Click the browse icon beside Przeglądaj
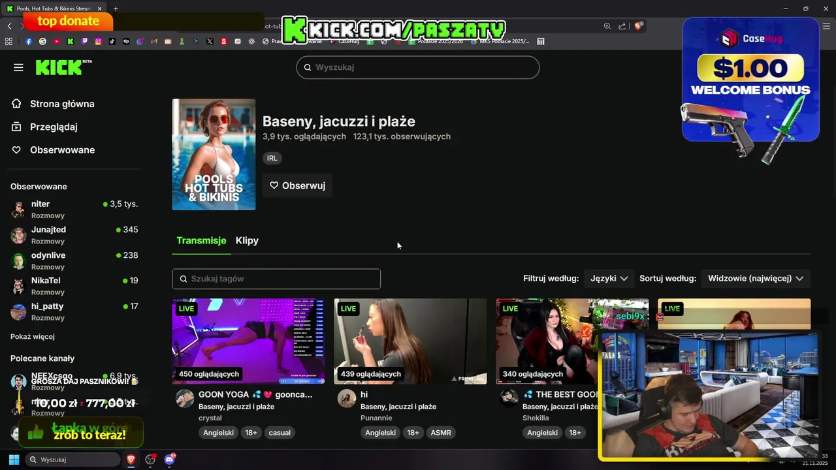Image resolution: width=836 pixels, height=470 pixels. 16,127
